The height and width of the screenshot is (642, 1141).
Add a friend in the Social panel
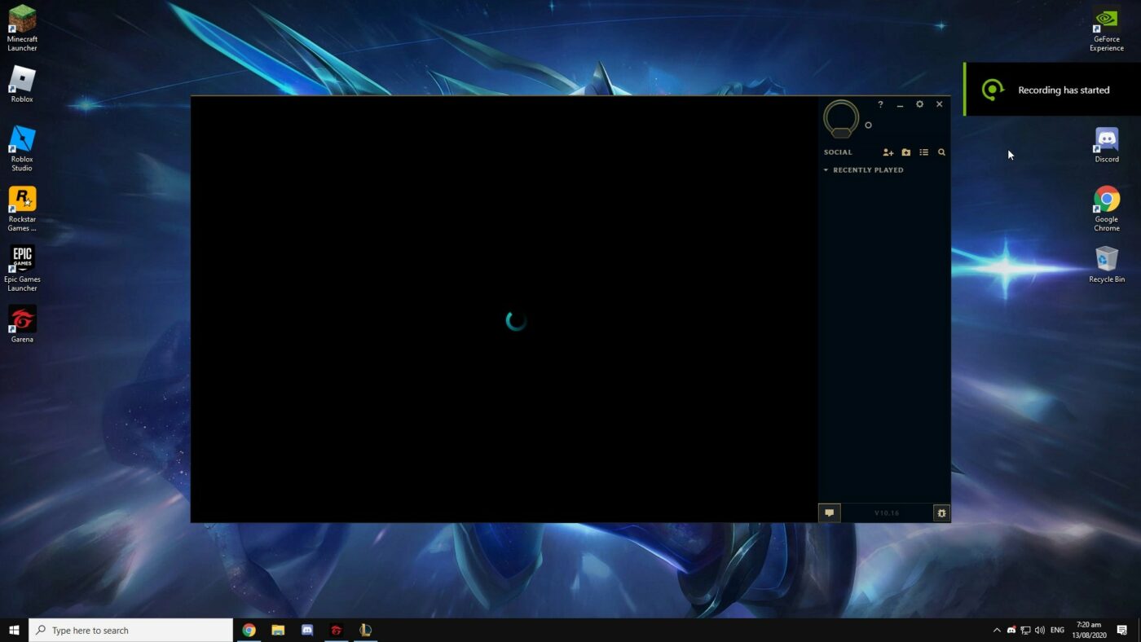pyautogui.click(x=888, y=152)
